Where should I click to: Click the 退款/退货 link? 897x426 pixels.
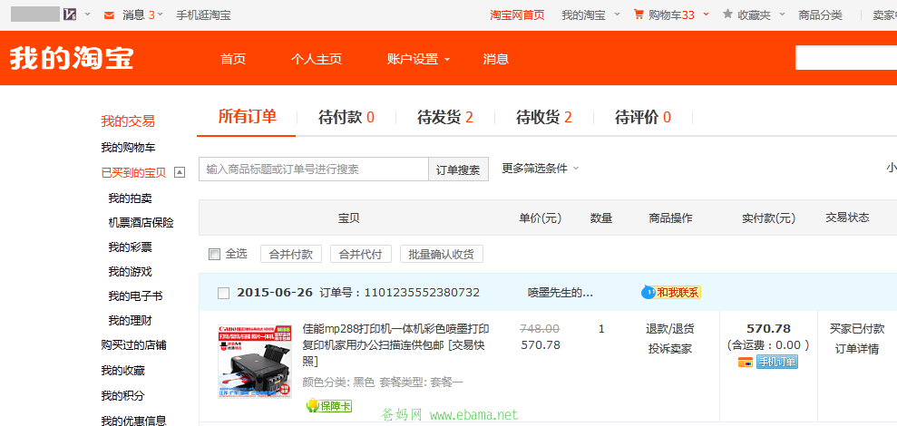click(670, 329)
